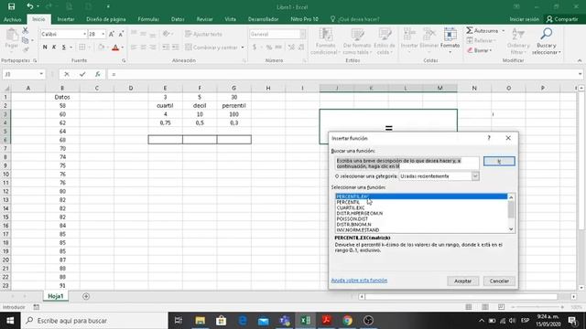Cut selection with the scissors icon

tap(25, 30)
